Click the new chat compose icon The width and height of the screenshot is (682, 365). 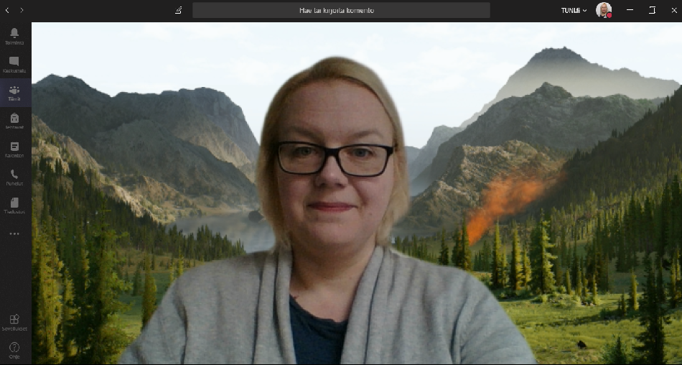(x=179, y=10)
